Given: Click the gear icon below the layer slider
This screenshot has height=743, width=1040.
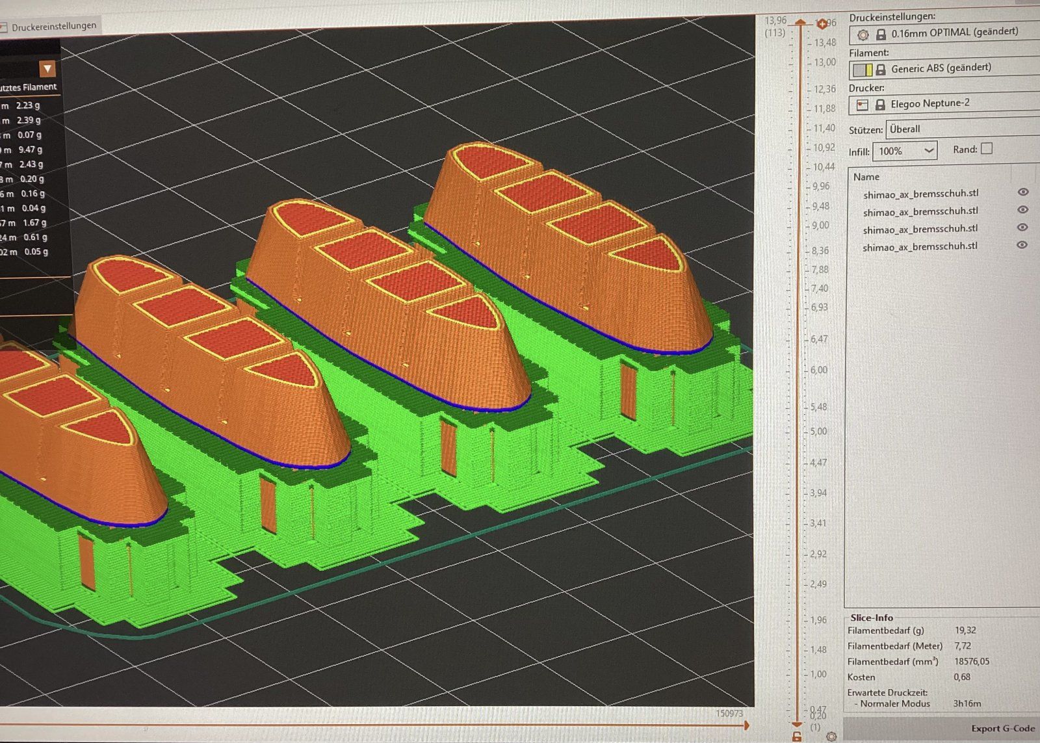Looking at the screenshot, I should [831, 736].
